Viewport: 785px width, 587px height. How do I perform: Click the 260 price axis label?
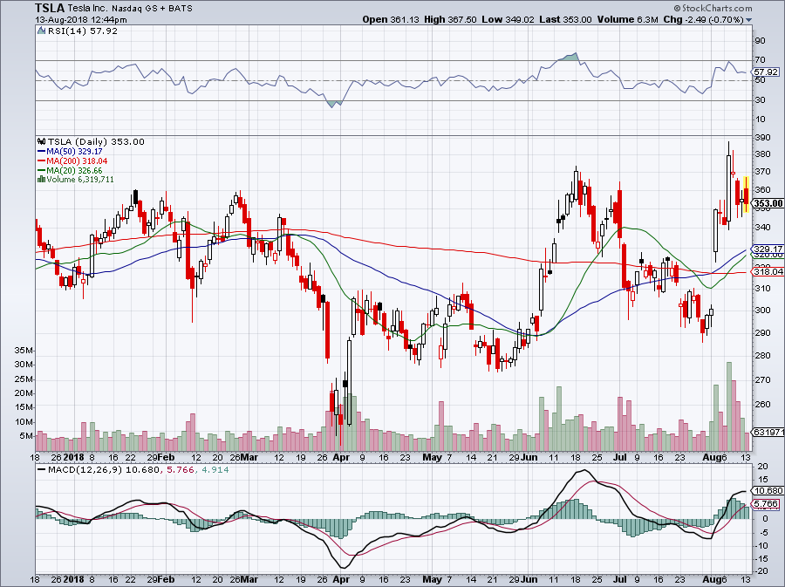[x=762, y=405]
